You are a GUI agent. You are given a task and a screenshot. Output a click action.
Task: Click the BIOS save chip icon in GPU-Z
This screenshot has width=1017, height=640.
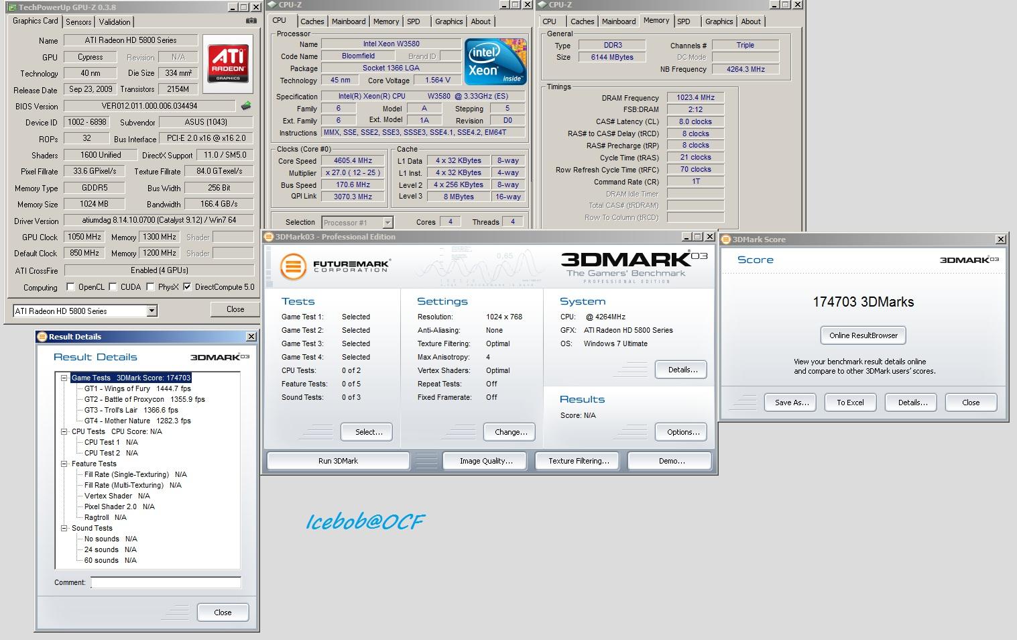click(x=246, y=105)
